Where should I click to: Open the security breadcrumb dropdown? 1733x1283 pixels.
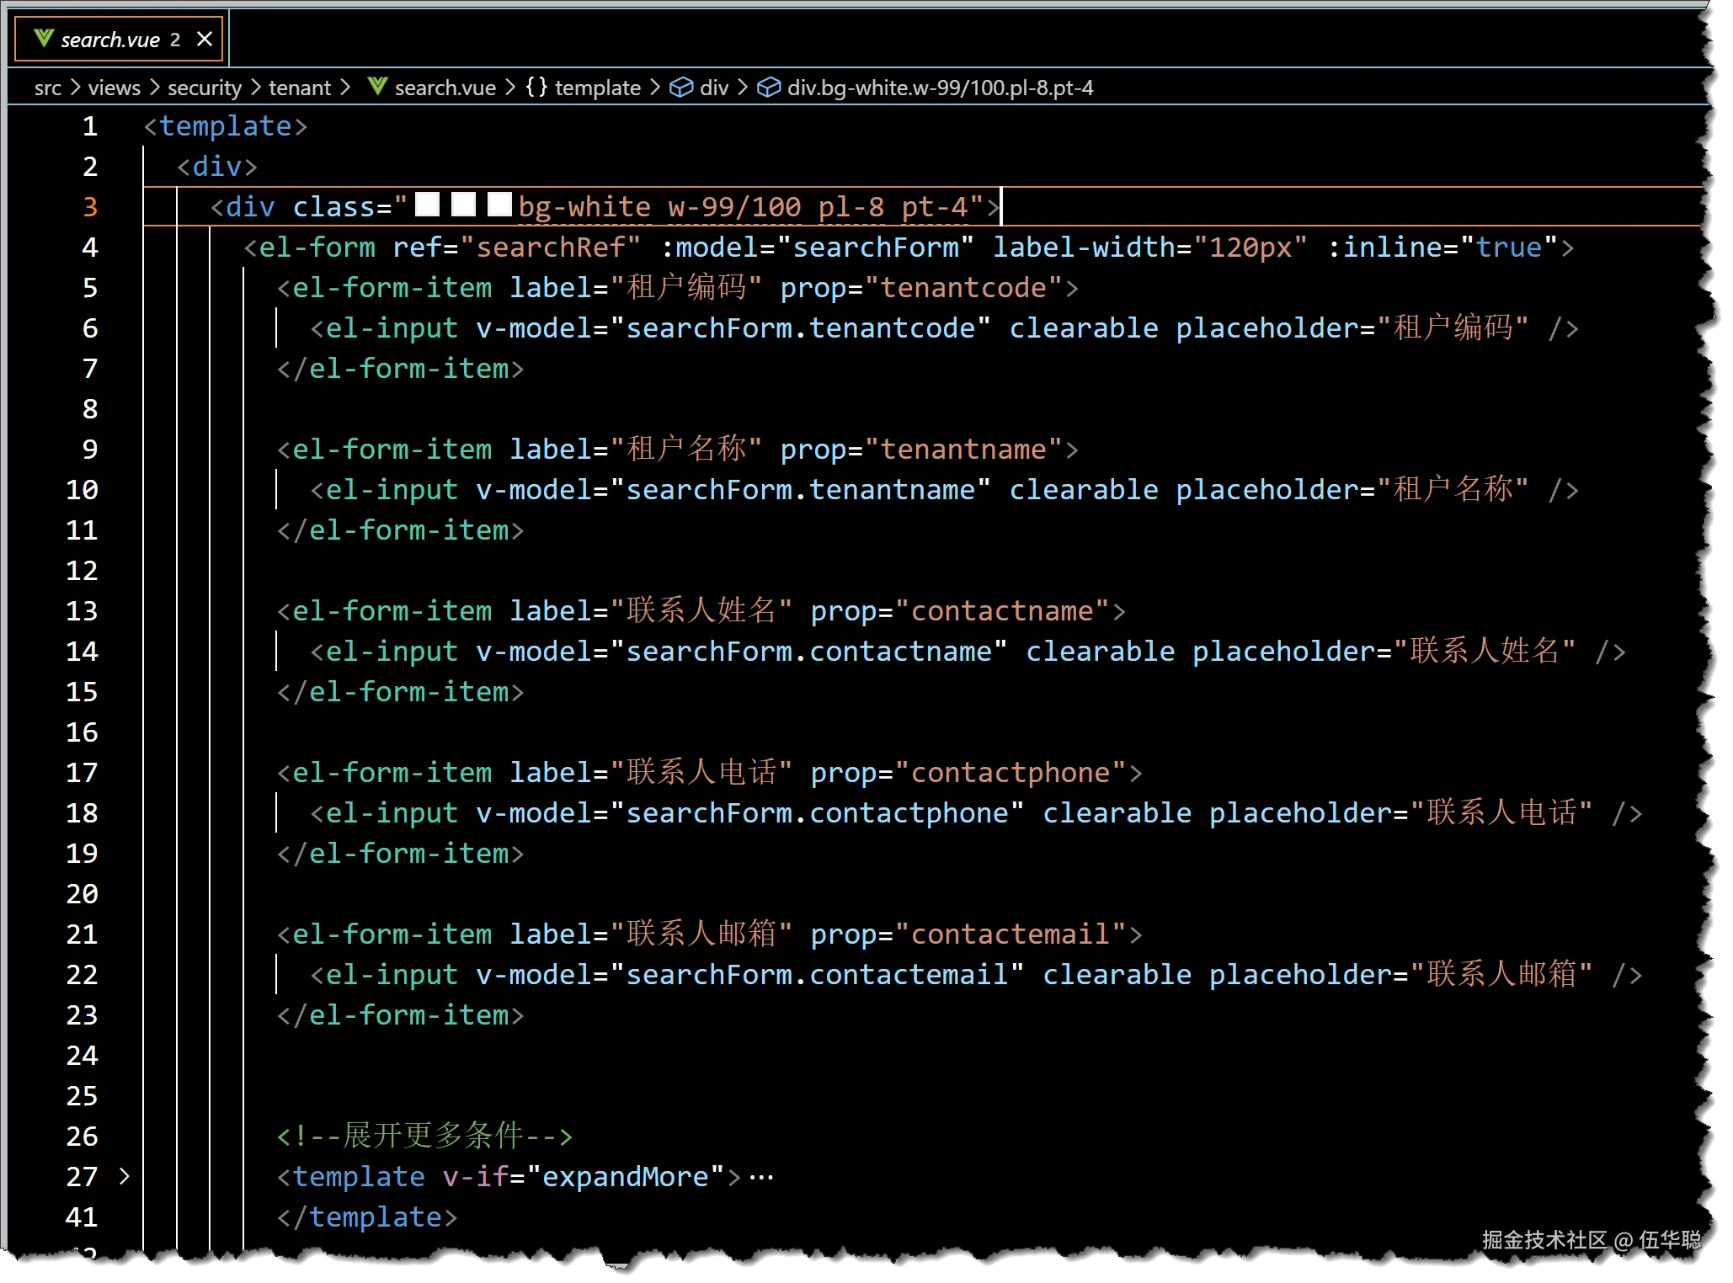click(204, 88)
